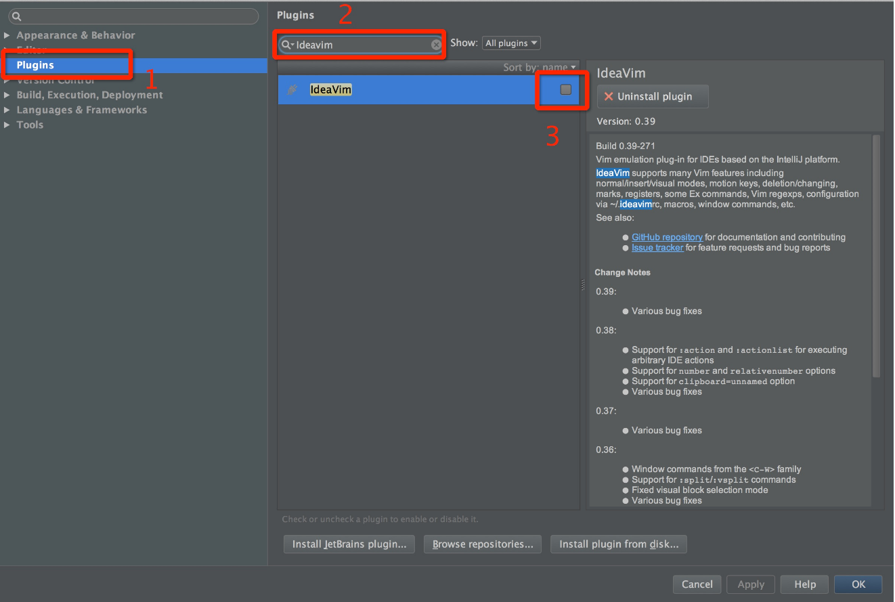The width and height of the screenshot is (895, 602).
Task: Click the Help button
Action: pyautogui.click(x=805, y=584)
